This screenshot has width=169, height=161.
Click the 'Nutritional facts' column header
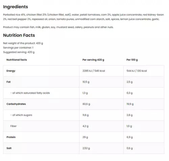17,60
